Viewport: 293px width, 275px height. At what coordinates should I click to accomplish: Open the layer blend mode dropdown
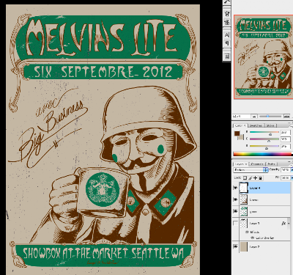tap(251, 169)
